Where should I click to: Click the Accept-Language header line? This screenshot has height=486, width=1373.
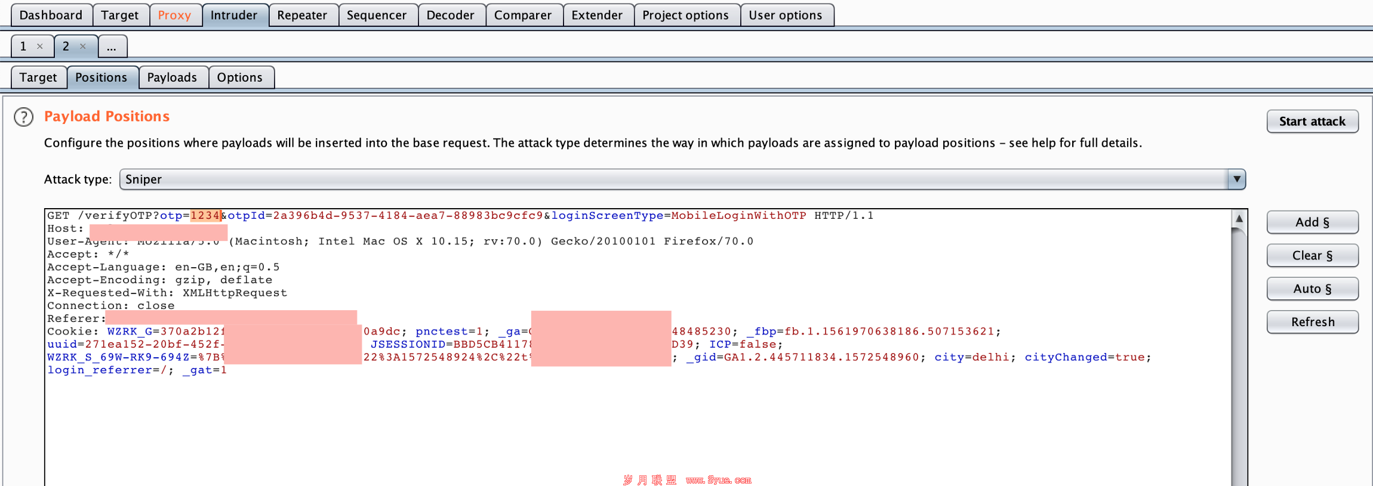point(164,267)
